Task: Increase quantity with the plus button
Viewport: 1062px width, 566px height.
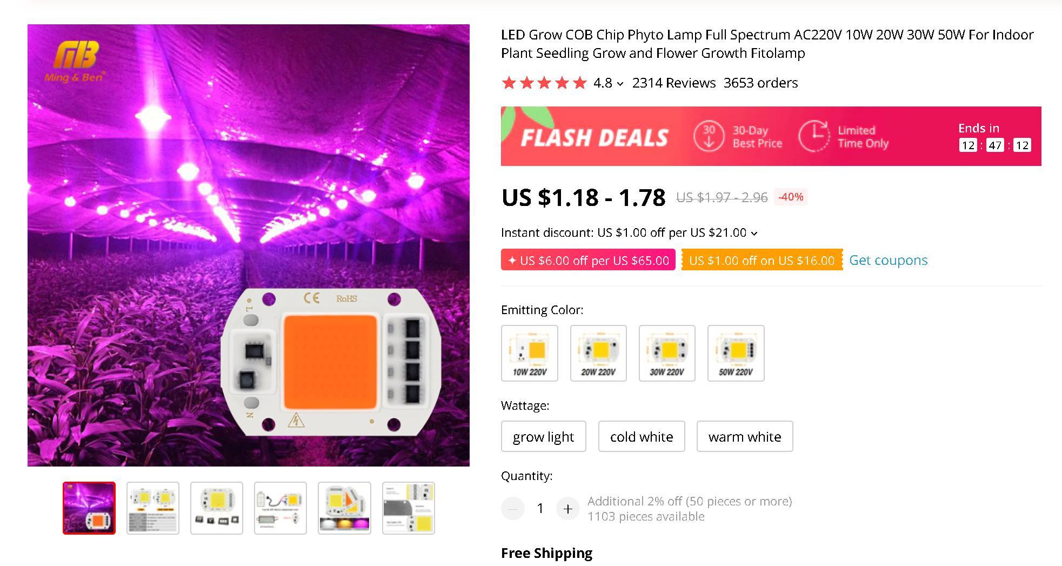Action: 567,509
